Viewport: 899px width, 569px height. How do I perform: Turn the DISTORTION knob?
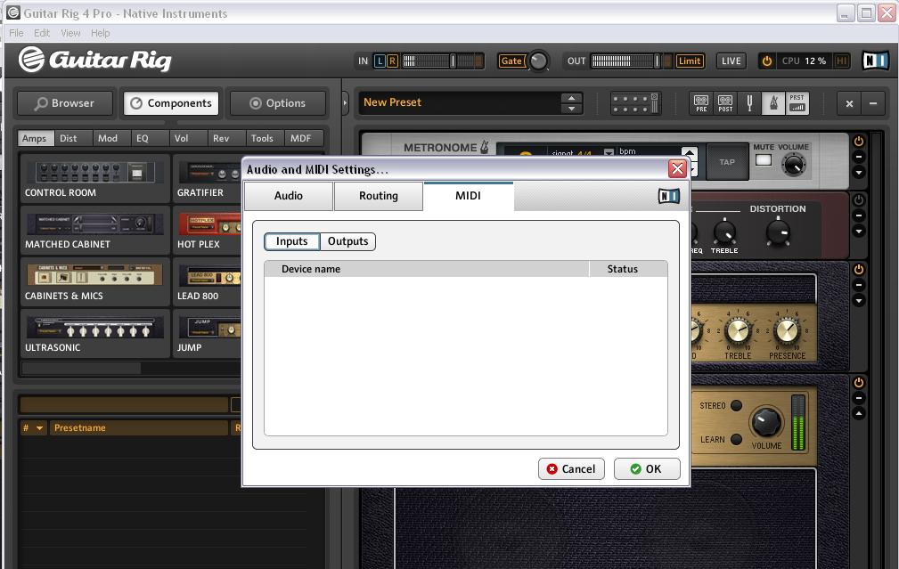click(x=778, y=232)
